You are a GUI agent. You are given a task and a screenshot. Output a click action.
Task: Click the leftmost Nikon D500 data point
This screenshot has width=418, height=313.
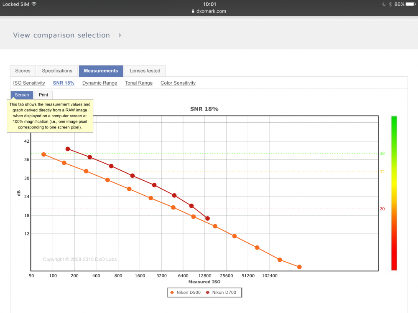click(44, 154)
